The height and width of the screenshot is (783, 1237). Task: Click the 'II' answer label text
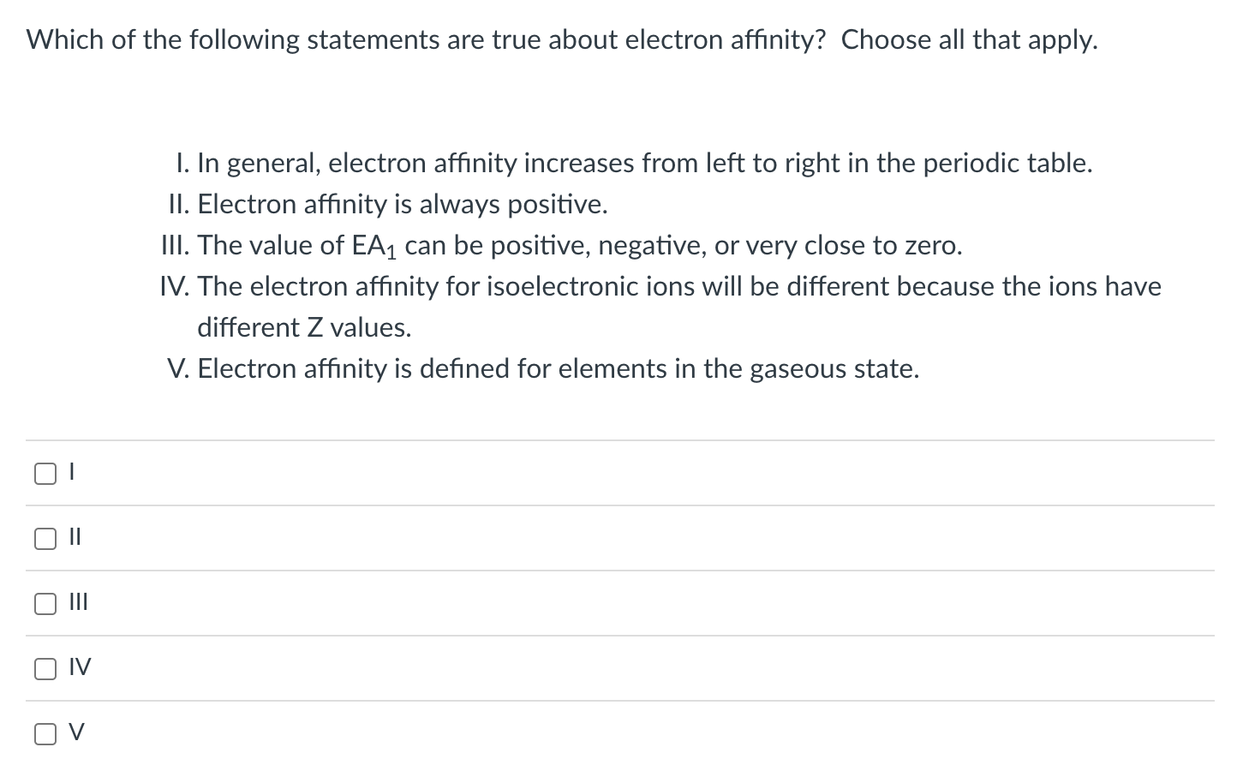click(75, 537)
